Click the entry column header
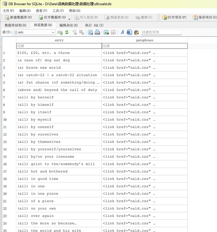 59,40
